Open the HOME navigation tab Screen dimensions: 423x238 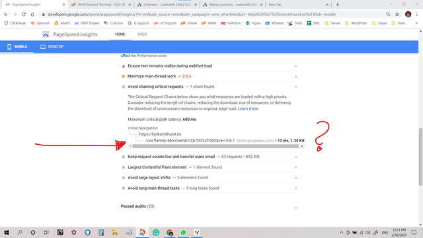pyautogui.click(x=120, y=34)
